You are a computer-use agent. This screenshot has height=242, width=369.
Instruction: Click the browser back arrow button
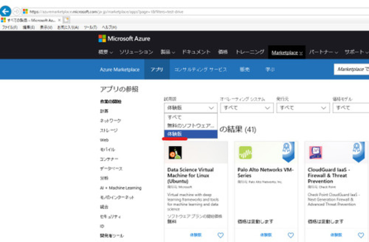(5, 12)
